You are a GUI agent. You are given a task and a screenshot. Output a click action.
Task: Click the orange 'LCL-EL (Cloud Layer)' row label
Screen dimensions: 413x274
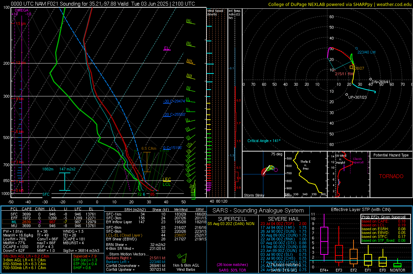click(124, 235)
